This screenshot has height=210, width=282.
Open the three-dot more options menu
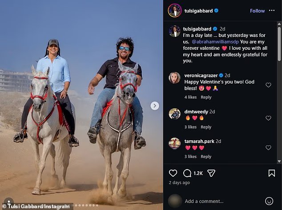click(272, 10)
